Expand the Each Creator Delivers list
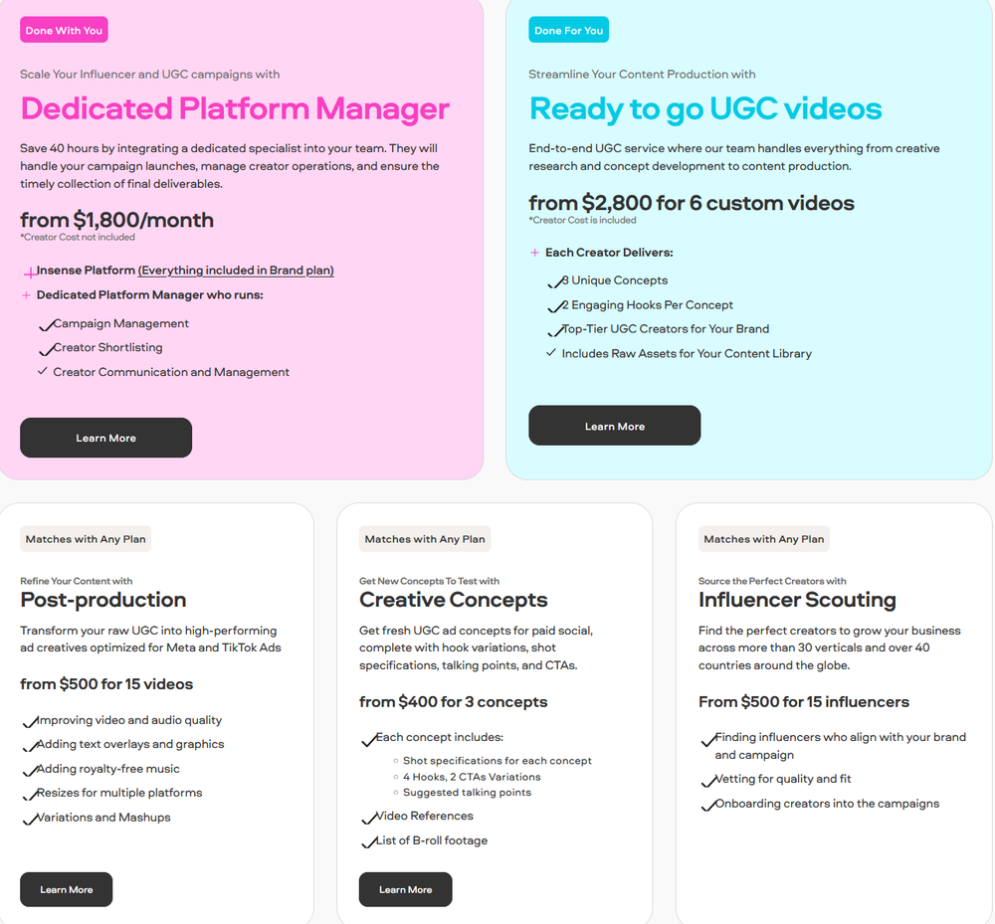This screenshot has height=924, width=995. (x=534, y=253)
